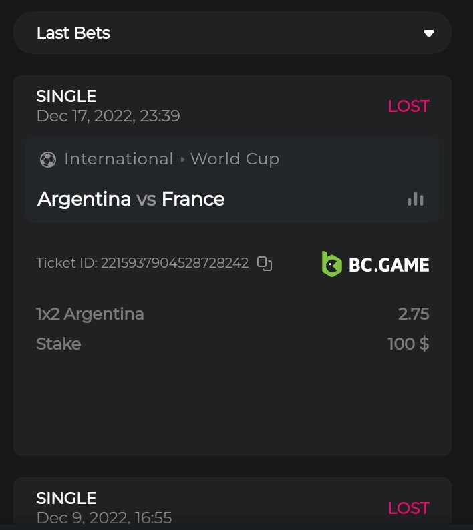Click the BC.GAME logo
Viewport: 473px width, 530px height.
[x=375, y=264]
